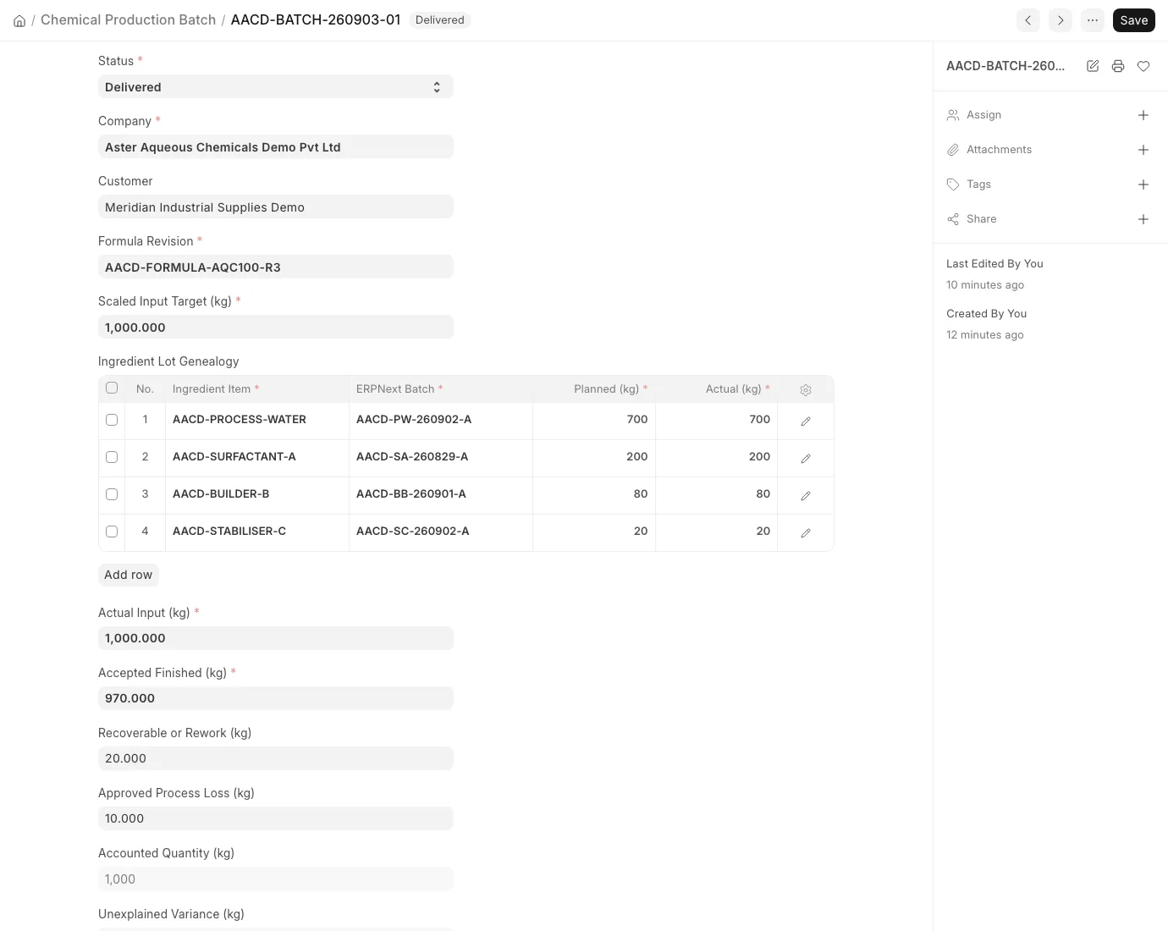Click ERPNext Batch cell AACD-BB-260901-A
Image resolution: width=1168 pixels, height=931 pixels.
[x=441, y=494]
